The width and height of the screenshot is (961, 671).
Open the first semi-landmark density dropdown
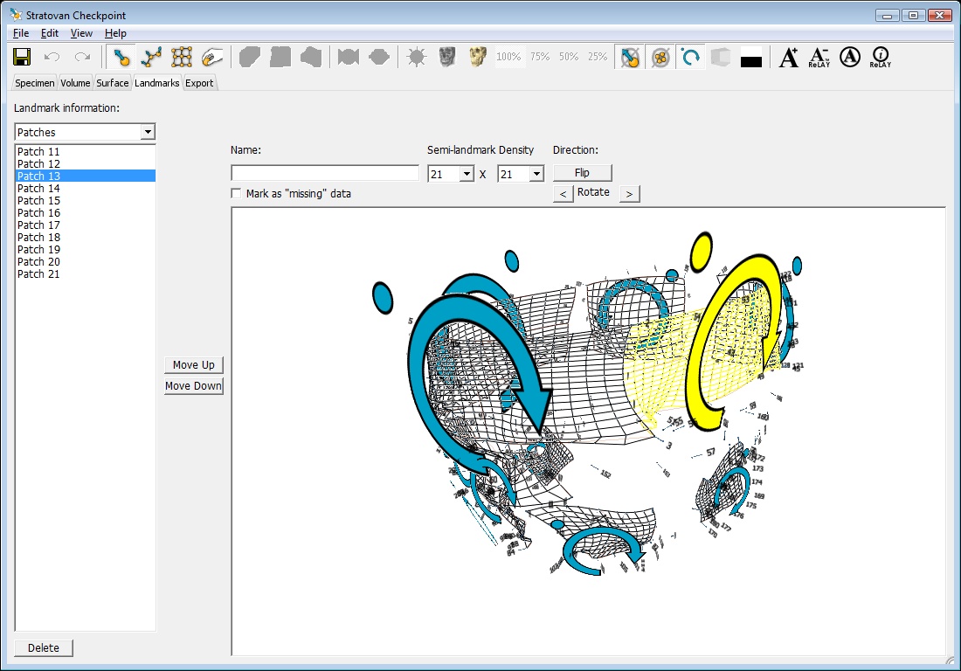(x=467, y=174)
